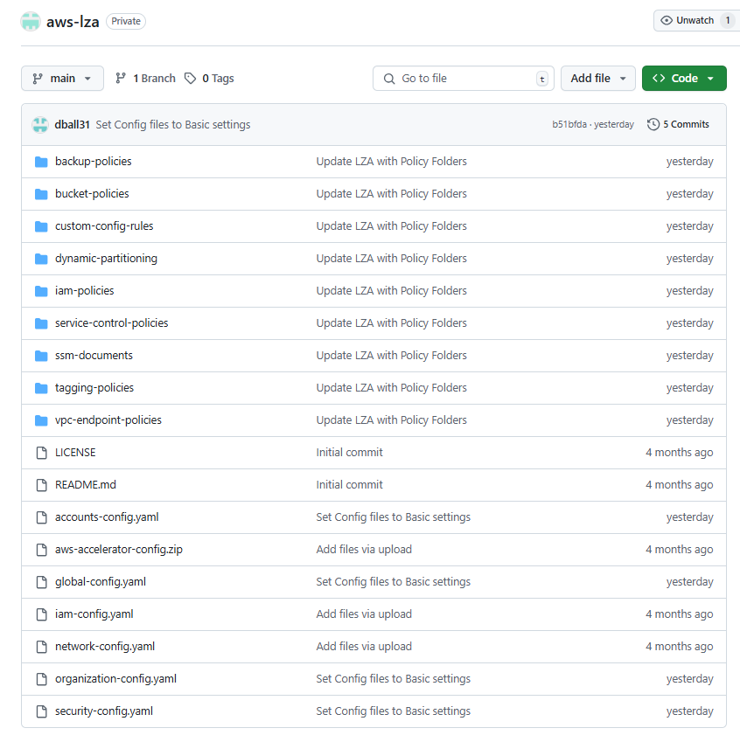Open the service-control-policies folder
The height and width of the screenshot is (735, 740).
111,323
